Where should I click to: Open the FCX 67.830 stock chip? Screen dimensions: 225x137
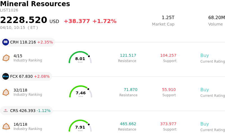click(x=26, y=76)
